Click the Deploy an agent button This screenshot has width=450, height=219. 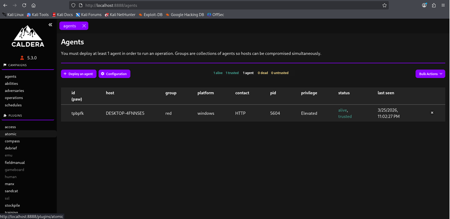point(78,74)
